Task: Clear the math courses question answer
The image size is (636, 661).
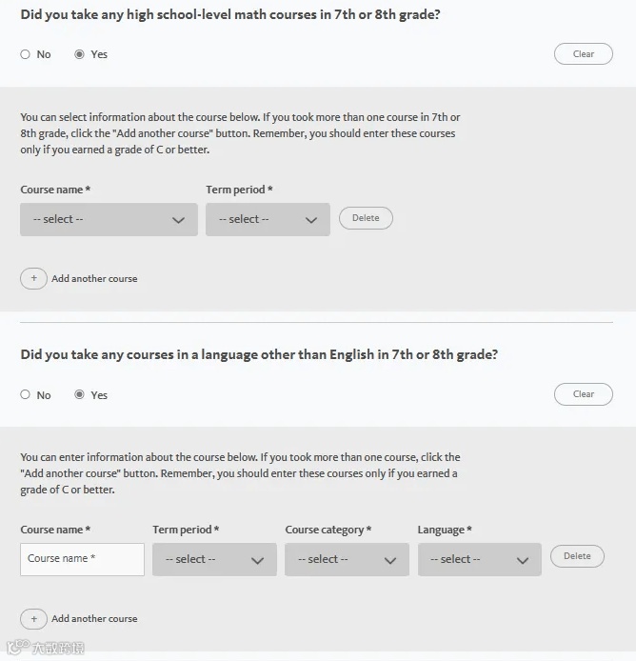Action: tap(583, 54)
